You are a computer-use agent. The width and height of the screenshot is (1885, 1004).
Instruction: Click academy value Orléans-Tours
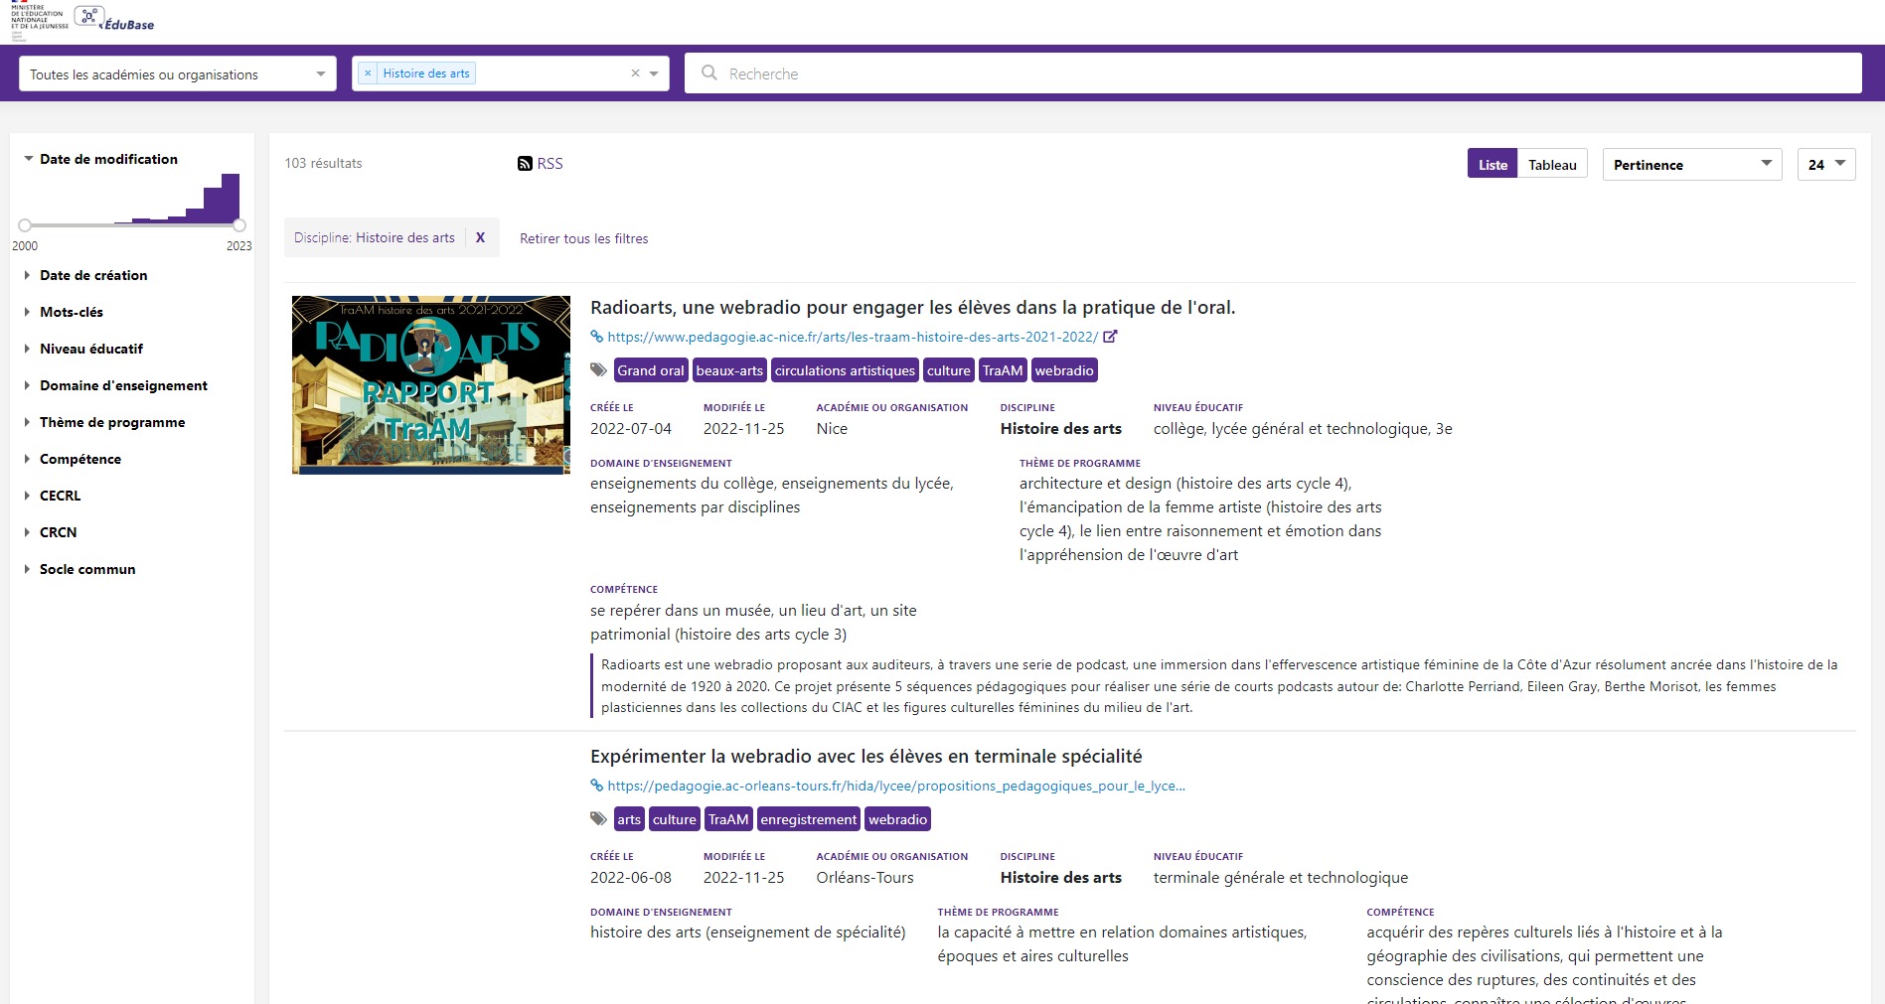(864, 878)
